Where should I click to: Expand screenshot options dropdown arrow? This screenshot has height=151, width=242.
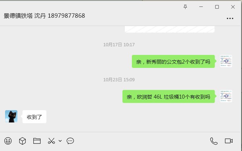60,141
